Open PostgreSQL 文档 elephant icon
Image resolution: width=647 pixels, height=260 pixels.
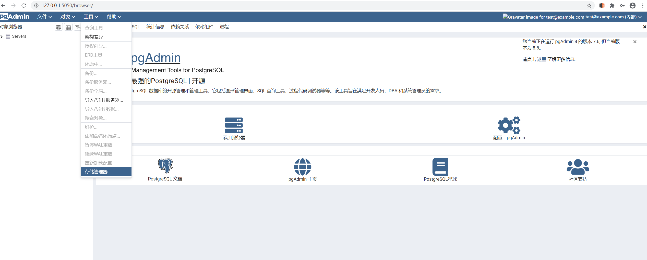pyautogui.click(x=165, y=166)
